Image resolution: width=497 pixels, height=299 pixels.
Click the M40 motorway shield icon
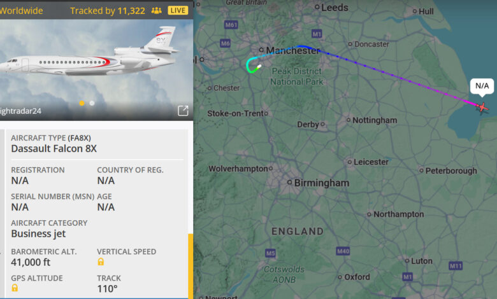coord(343,251)
